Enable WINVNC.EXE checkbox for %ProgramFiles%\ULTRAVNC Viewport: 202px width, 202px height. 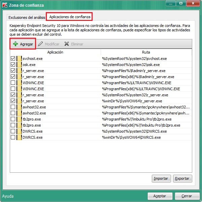pos(13,83)
